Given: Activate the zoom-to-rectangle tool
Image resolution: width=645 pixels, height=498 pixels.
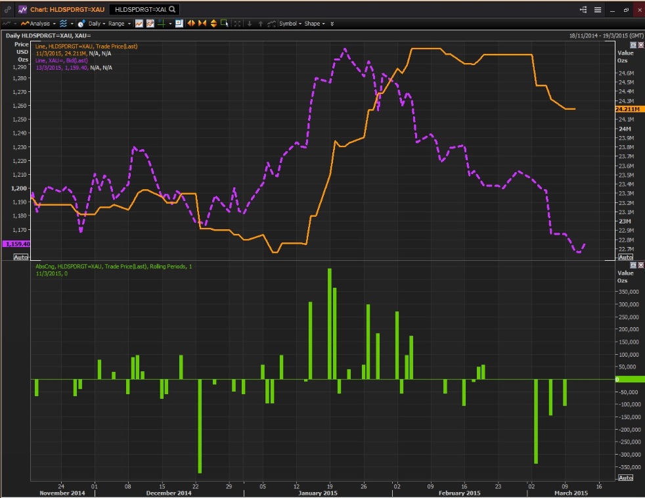Looking at the screenshot, I should click(x=225, y=24).
